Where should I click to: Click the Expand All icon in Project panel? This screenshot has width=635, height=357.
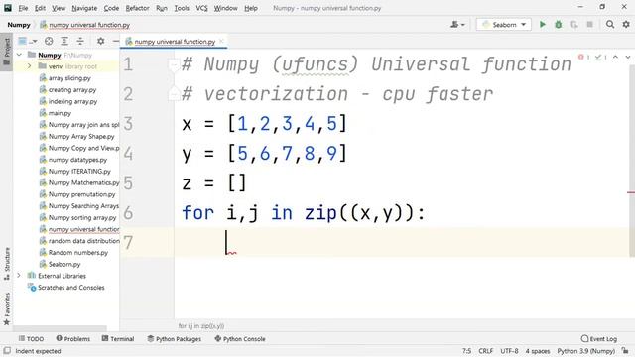[x=64, y=41]
